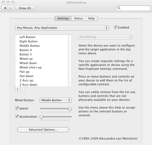Screen dimensions: 152x145
Task: Click the Show All button
Action: coord(25,8)
